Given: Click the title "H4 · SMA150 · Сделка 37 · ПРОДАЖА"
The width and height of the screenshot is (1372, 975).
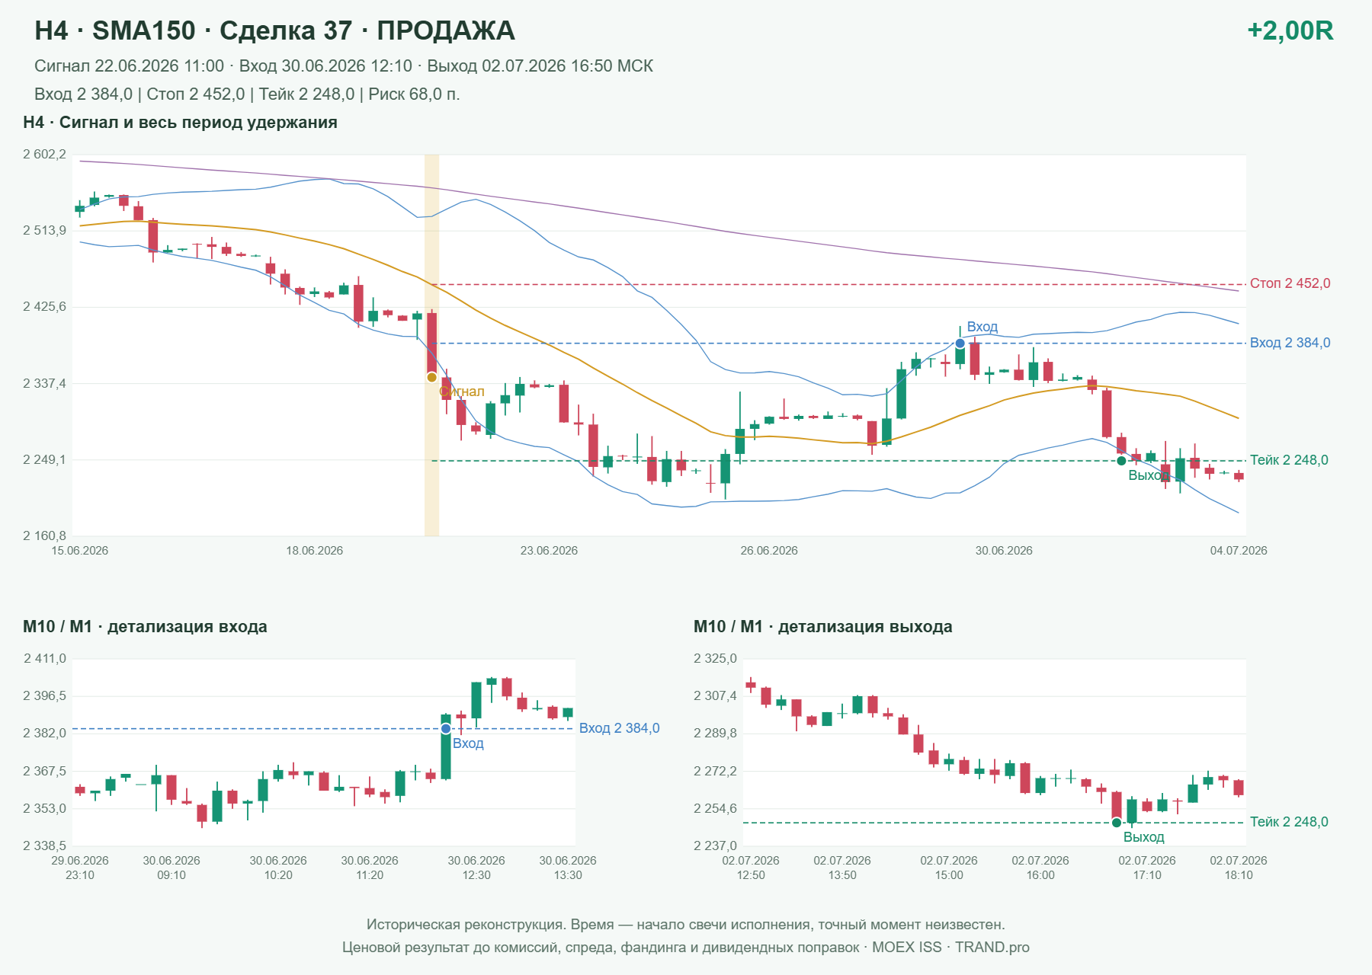Looking at the screenshot, I should (275, 30).
